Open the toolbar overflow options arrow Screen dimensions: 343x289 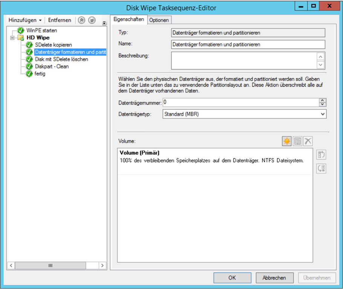104,23
